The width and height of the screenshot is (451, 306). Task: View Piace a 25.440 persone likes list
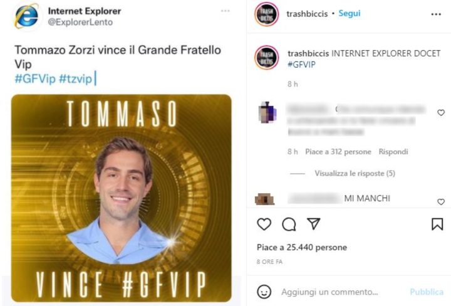click(x=302, y=247)
